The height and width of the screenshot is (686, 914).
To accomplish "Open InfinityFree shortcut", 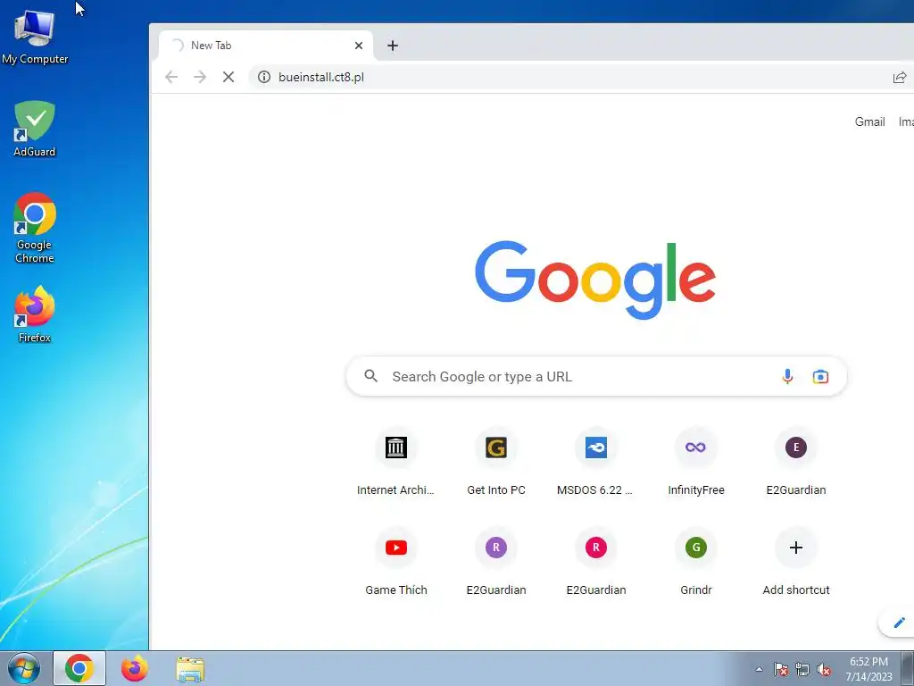I will click(x=696, y=462).
